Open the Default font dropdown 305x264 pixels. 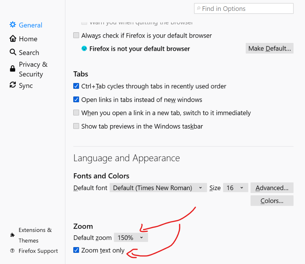coord(158,188)
